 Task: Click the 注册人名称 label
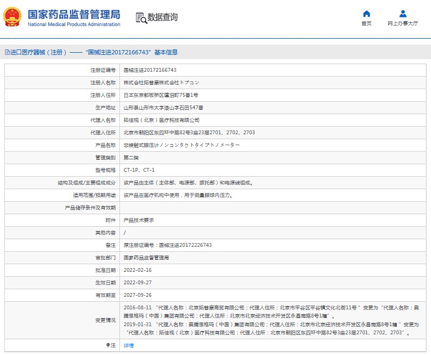pyautogui.click(x=103, y=83)
